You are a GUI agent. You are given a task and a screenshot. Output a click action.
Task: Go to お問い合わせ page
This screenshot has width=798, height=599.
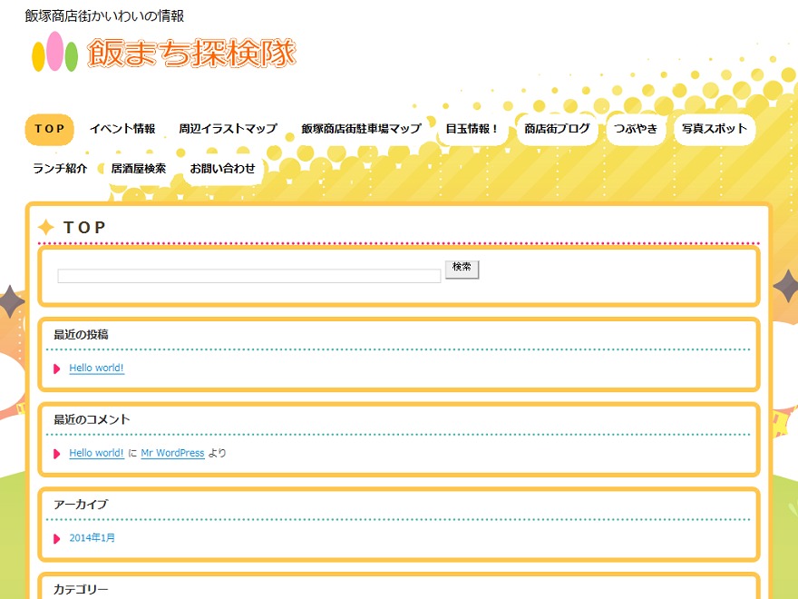point(222,169)
